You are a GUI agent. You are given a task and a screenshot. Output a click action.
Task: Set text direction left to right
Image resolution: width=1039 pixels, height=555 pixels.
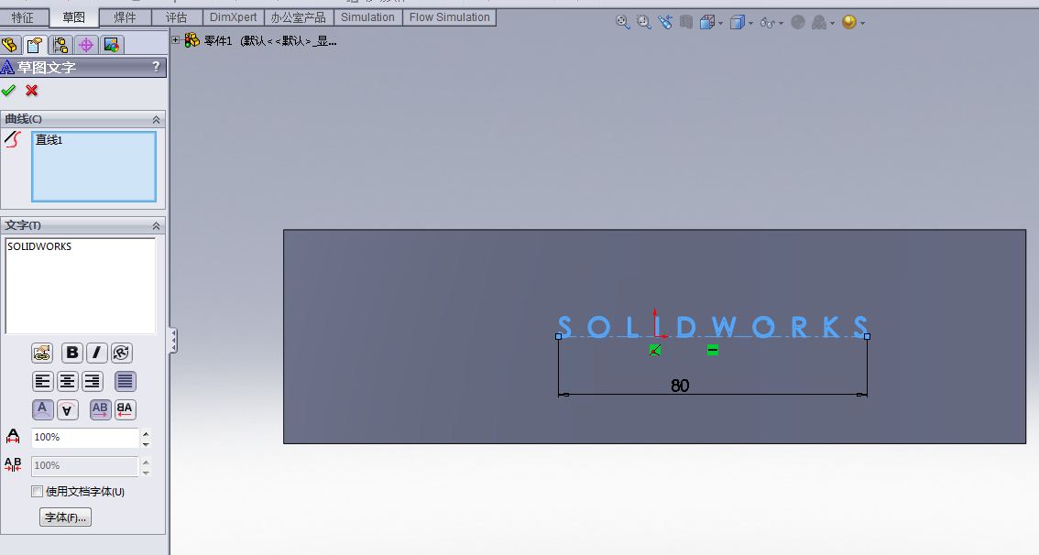point(100,409)
